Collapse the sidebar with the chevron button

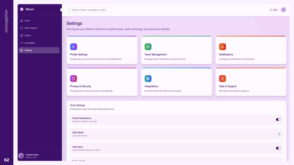61,10
